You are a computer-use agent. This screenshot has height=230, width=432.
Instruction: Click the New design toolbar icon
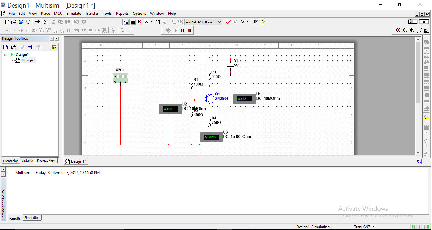(7, 22)
